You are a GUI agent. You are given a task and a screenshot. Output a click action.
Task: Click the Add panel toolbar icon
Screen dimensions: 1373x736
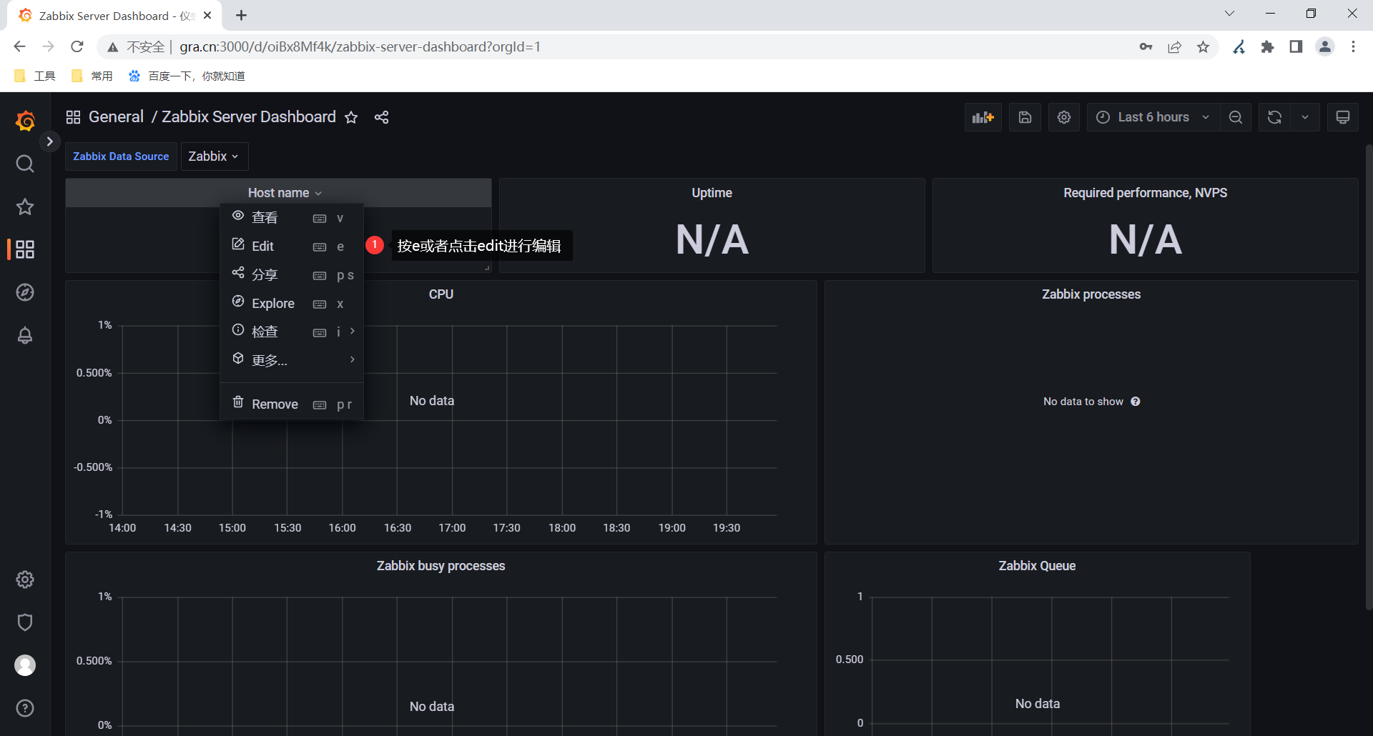[983, 117]
